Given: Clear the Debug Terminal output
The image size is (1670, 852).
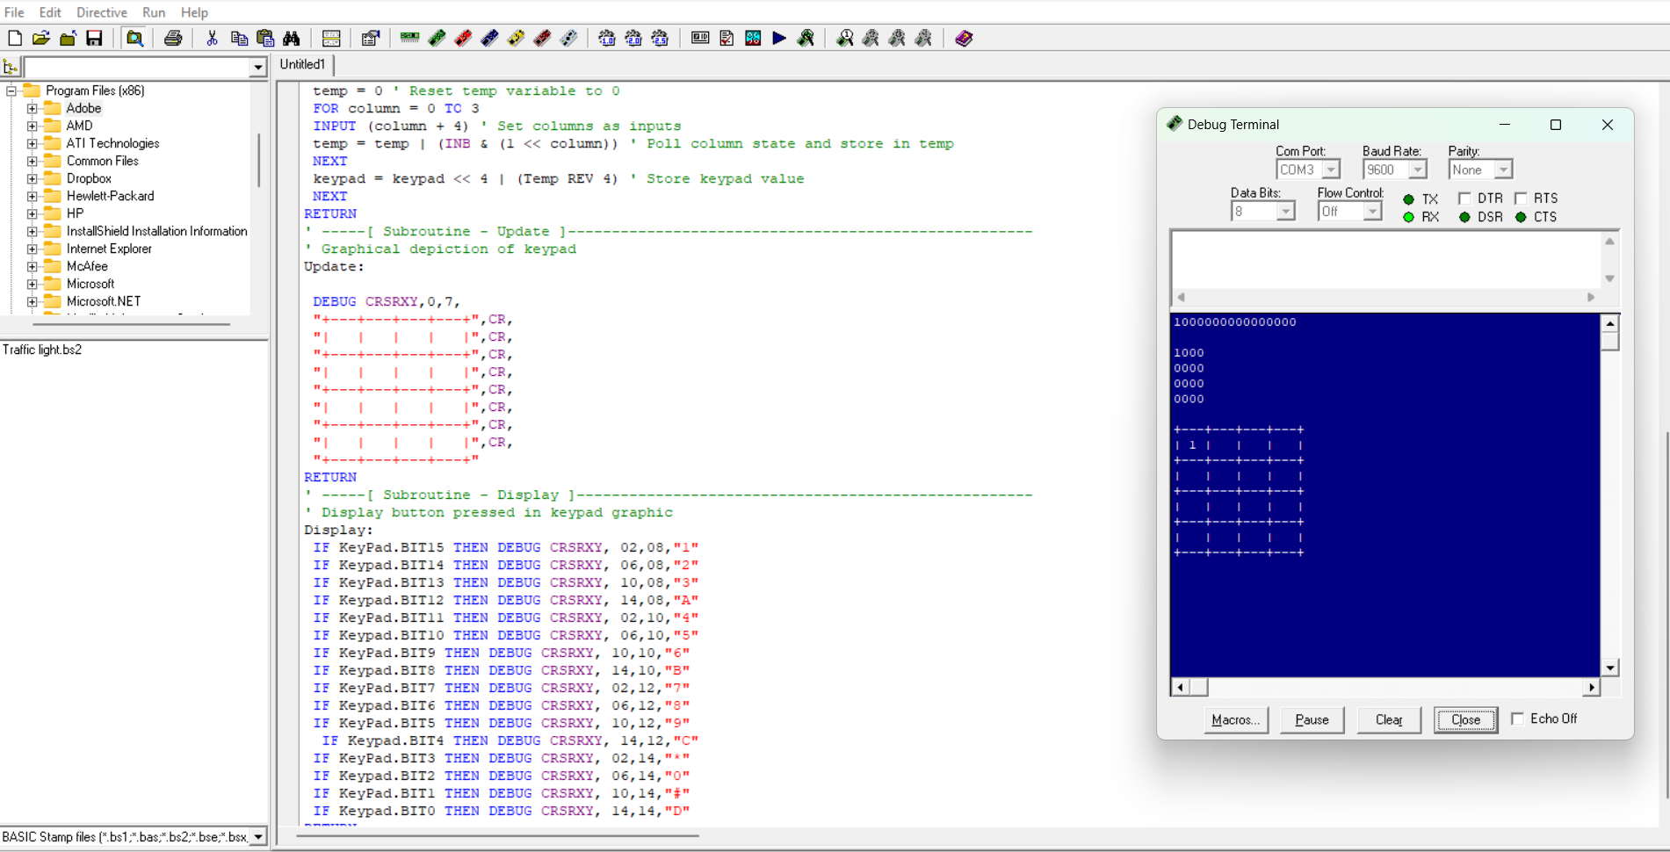Looking at the screenshot, I should 1389,719.
